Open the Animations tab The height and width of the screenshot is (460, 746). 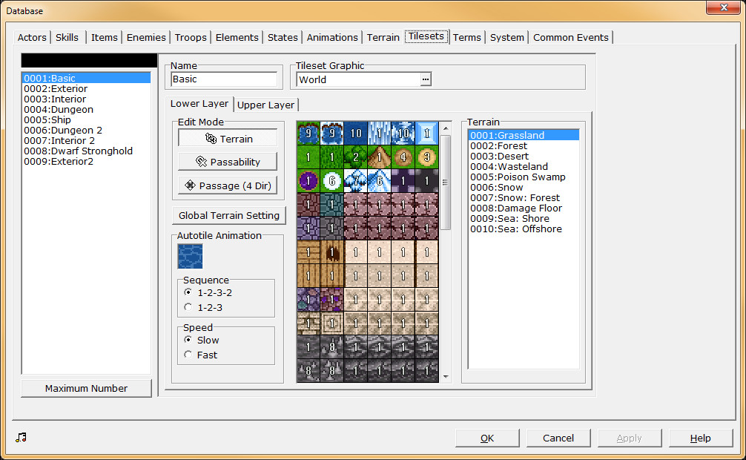click(331, 36)
